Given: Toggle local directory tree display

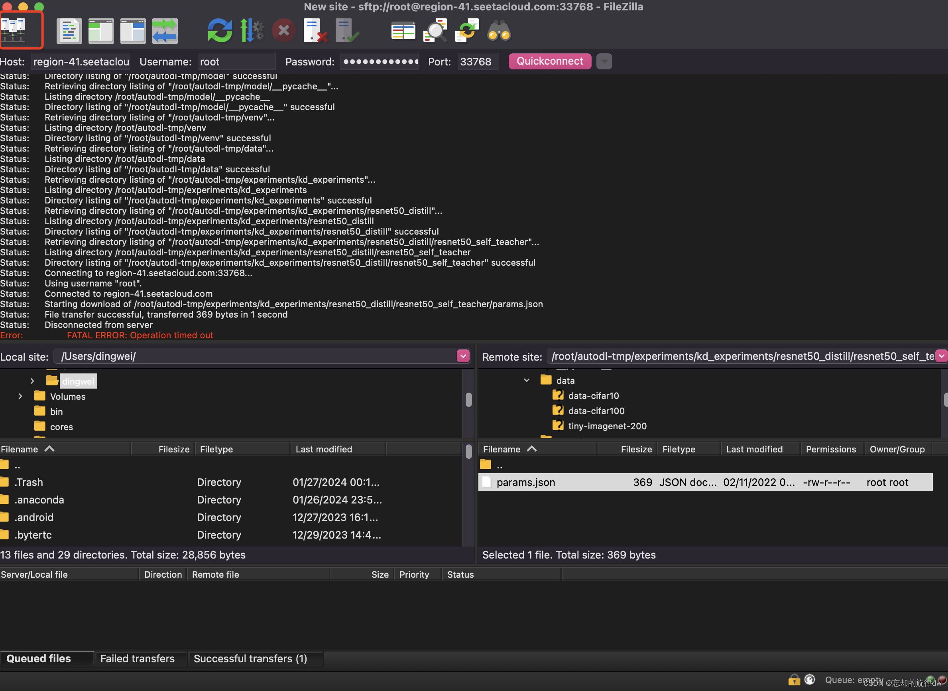Looking at the screenshot, I should pyautogui.click(x=101, y=31).
